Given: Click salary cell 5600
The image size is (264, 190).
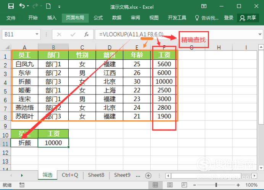Looking at the screenshot, I should (x=164, y=64).
